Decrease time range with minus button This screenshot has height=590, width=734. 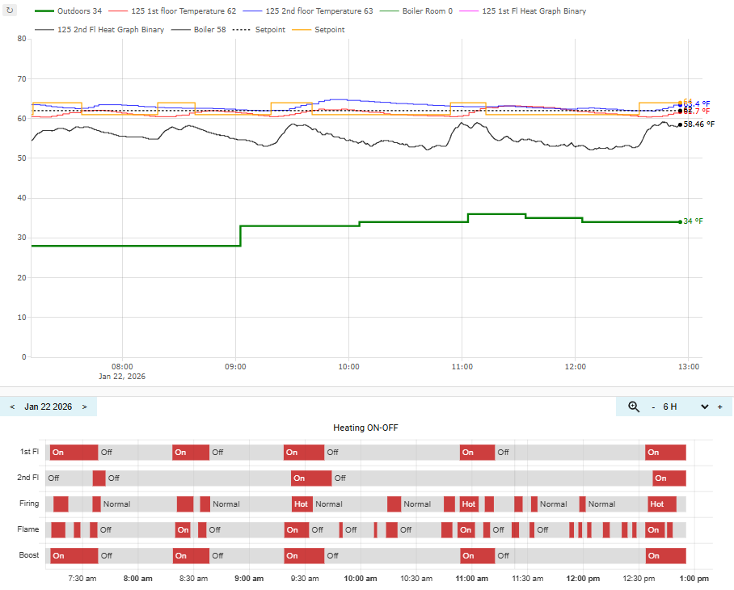point(653,407)
